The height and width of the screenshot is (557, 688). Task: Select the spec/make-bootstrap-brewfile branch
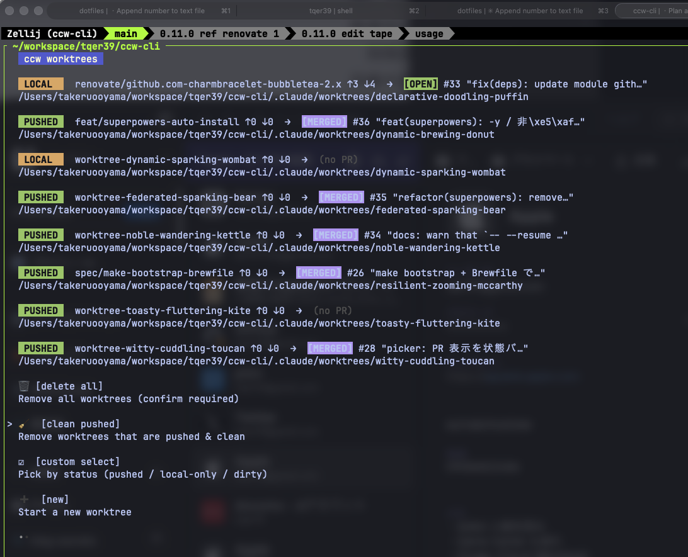pos(154,273)
